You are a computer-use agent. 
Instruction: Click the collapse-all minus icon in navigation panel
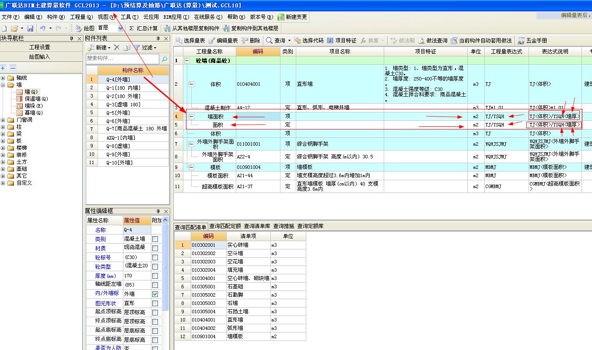(x=13, y=68)
